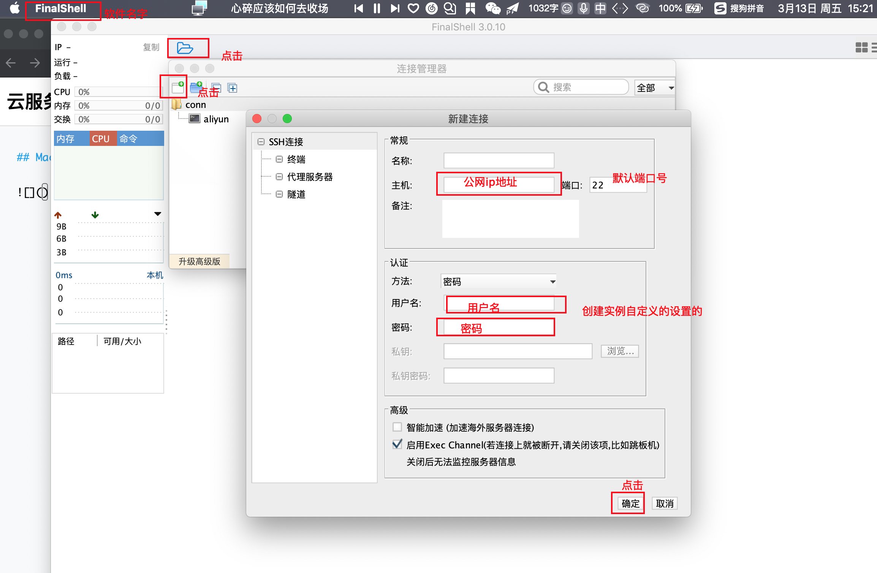Click the heart favorite icon in menu bar
The image size is (877, 573).
[413, 8]
